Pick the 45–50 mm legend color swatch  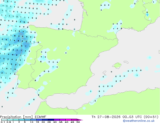pyautogui.click(x=74, y=120)
